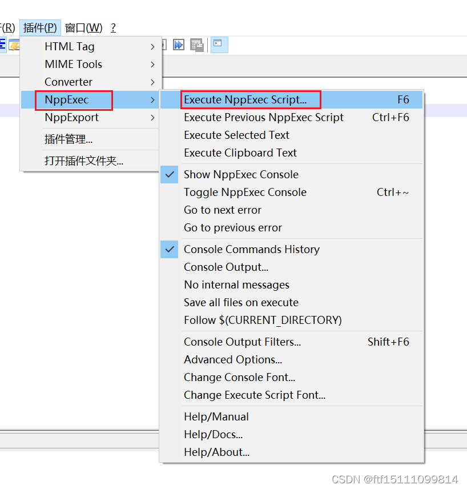Expand the NppExec submenu arrow

click(x=152, y=100)
